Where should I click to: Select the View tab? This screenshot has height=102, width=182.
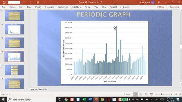96,7
